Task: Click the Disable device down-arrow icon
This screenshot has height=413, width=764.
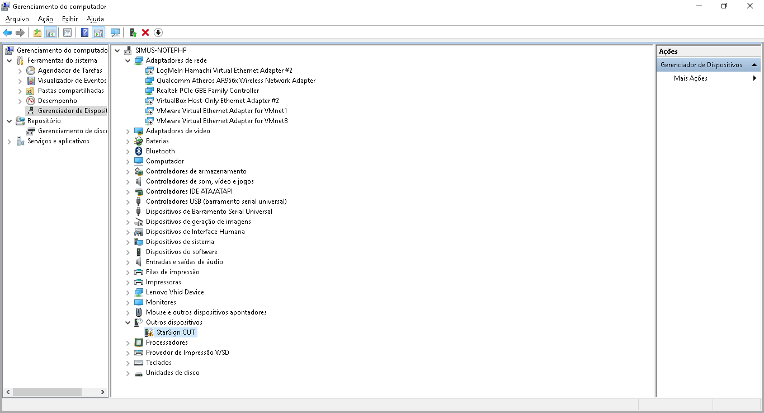Action: click(x=158, y=32)
